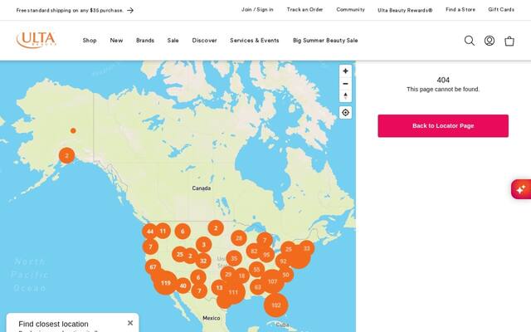
Task: Click free standard shipping promo text
Action: (70, 11)
